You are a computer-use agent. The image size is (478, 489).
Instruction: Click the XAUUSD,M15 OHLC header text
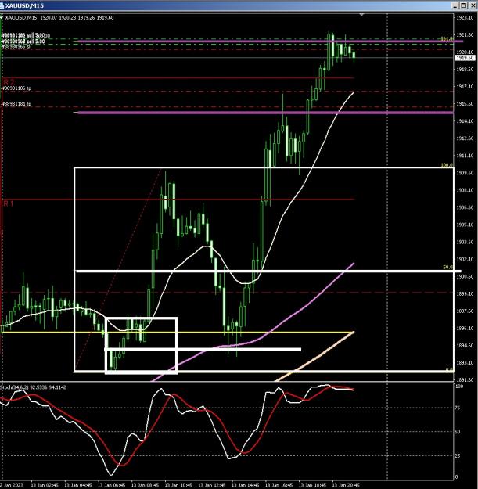[x=59, y=18]
